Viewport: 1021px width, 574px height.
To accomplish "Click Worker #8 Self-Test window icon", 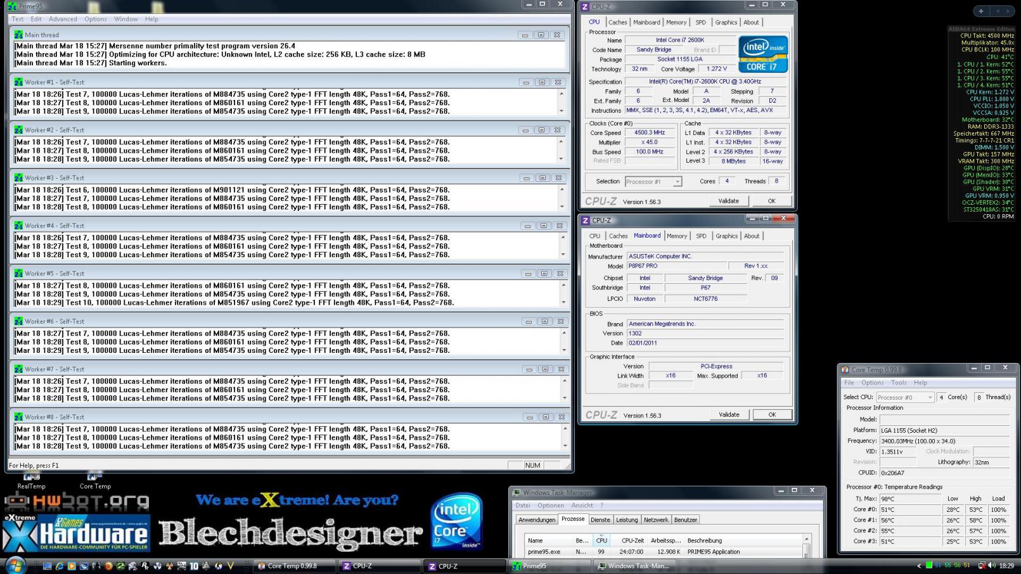I will click(18, 417).
